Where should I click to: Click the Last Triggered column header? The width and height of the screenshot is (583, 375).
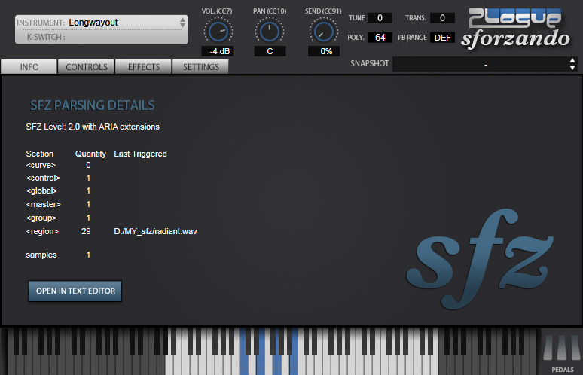140,154
